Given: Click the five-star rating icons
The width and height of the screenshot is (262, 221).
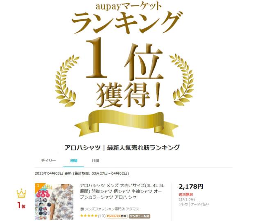Looking at the screenshot, I should [x=89, y=216].
